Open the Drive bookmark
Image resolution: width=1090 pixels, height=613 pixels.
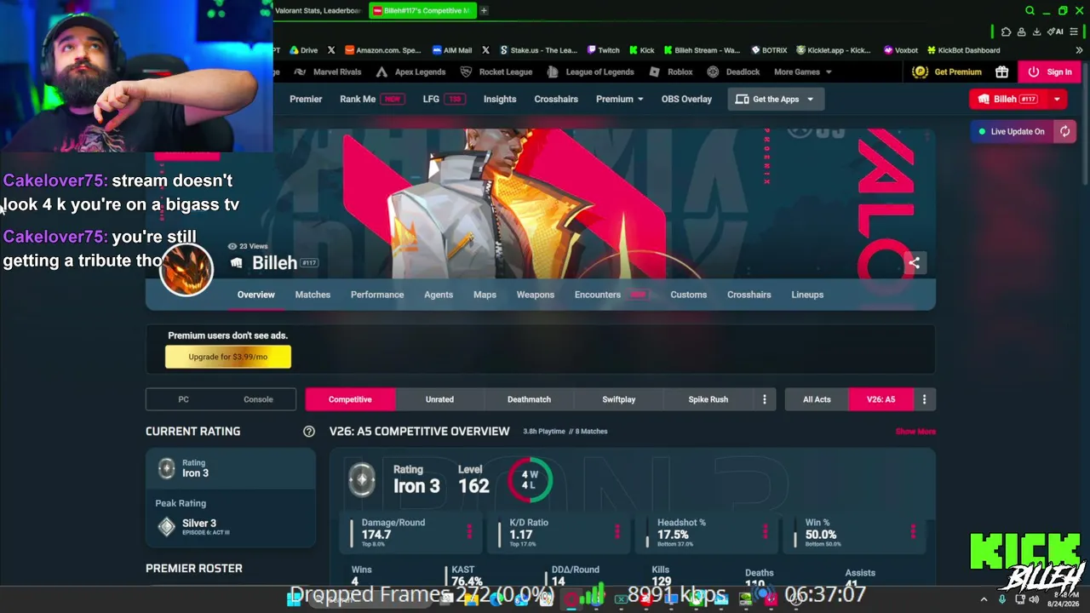(x=302, y=50)
